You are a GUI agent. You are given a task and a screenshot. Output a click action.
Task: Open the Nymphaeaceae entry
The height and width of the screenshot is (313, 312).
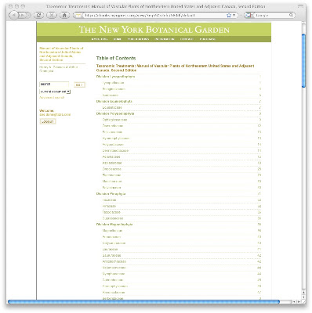pyautogui.click(x=114, y=274)
